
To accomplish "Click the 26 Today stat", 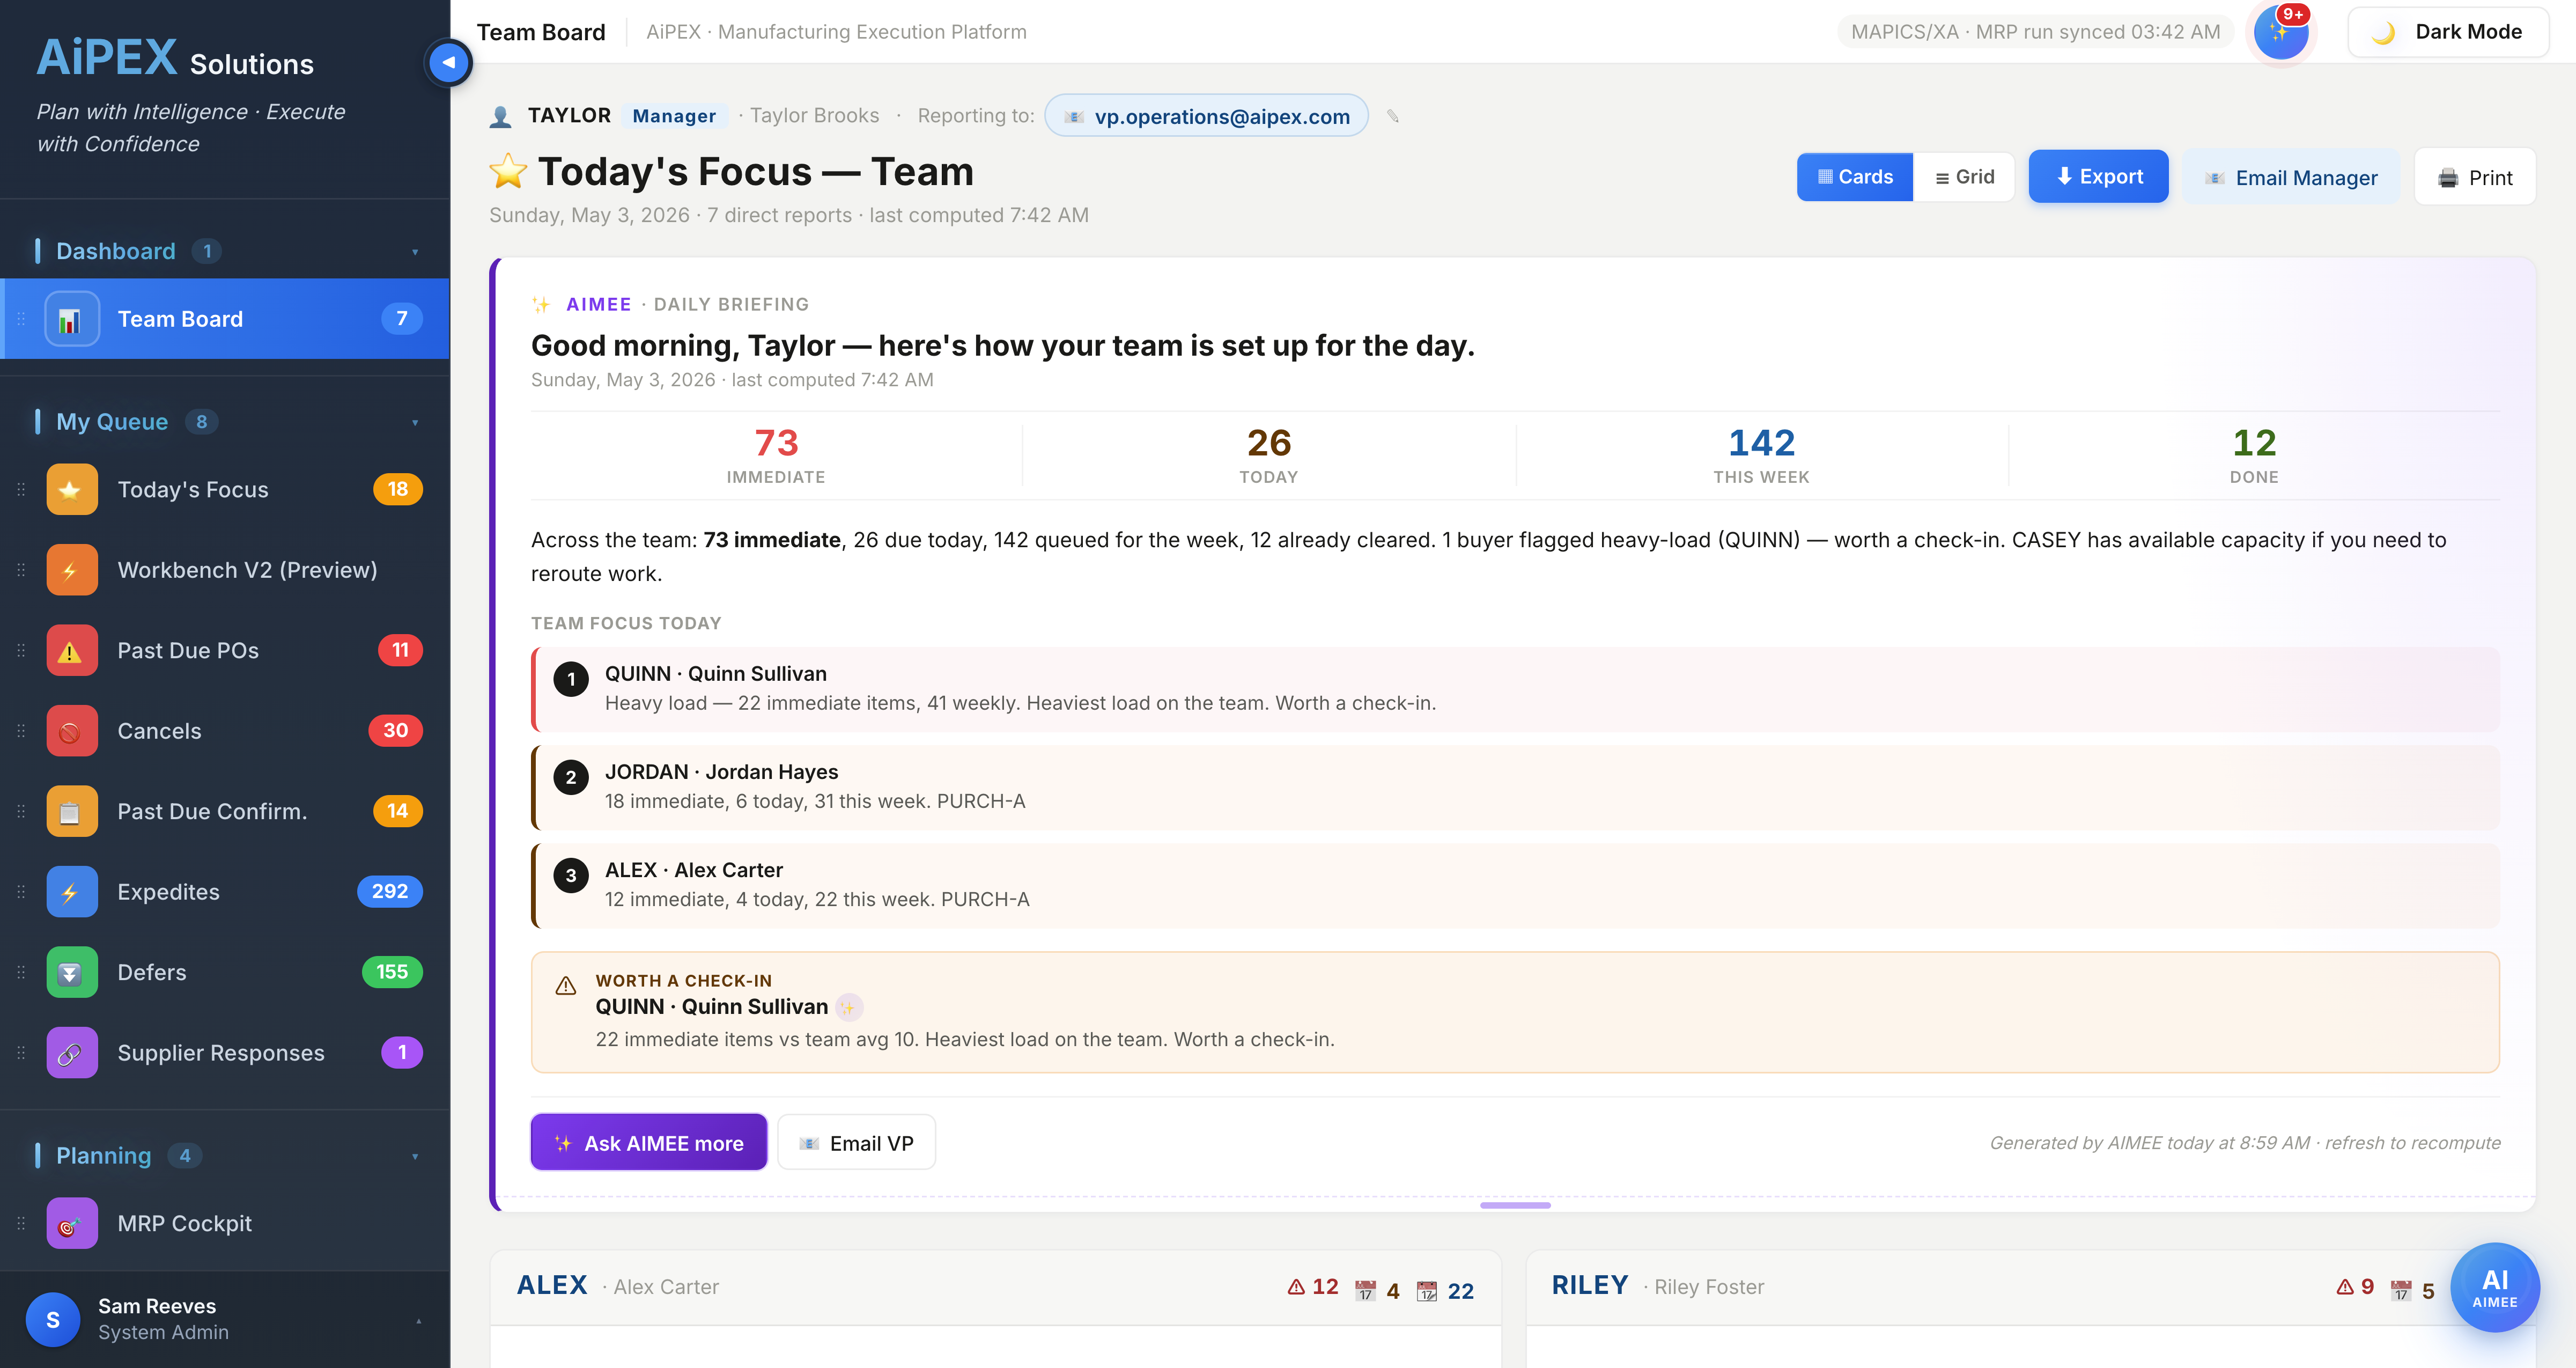I will 1269,456.
